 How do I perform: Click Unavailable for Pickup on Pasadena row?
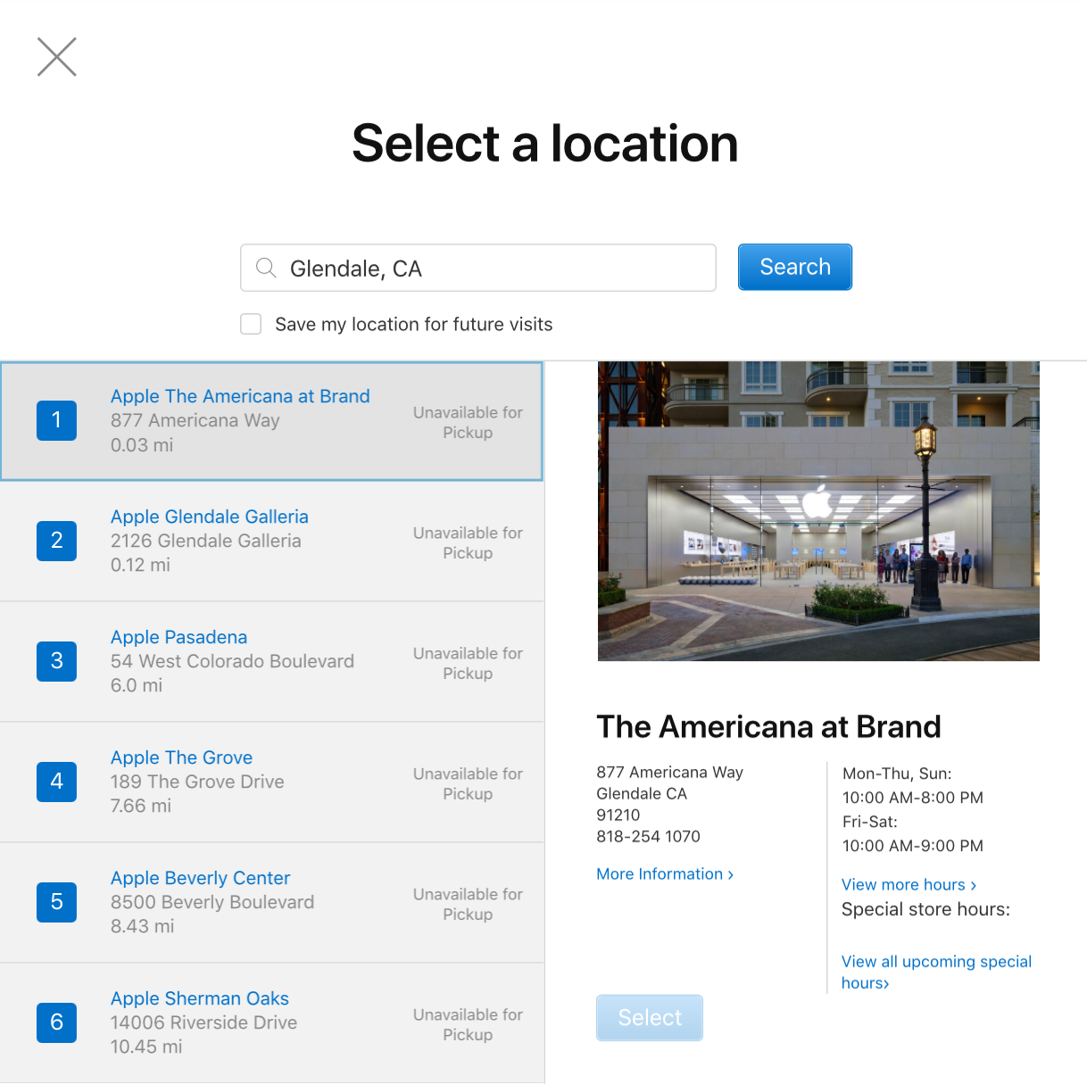468,663
